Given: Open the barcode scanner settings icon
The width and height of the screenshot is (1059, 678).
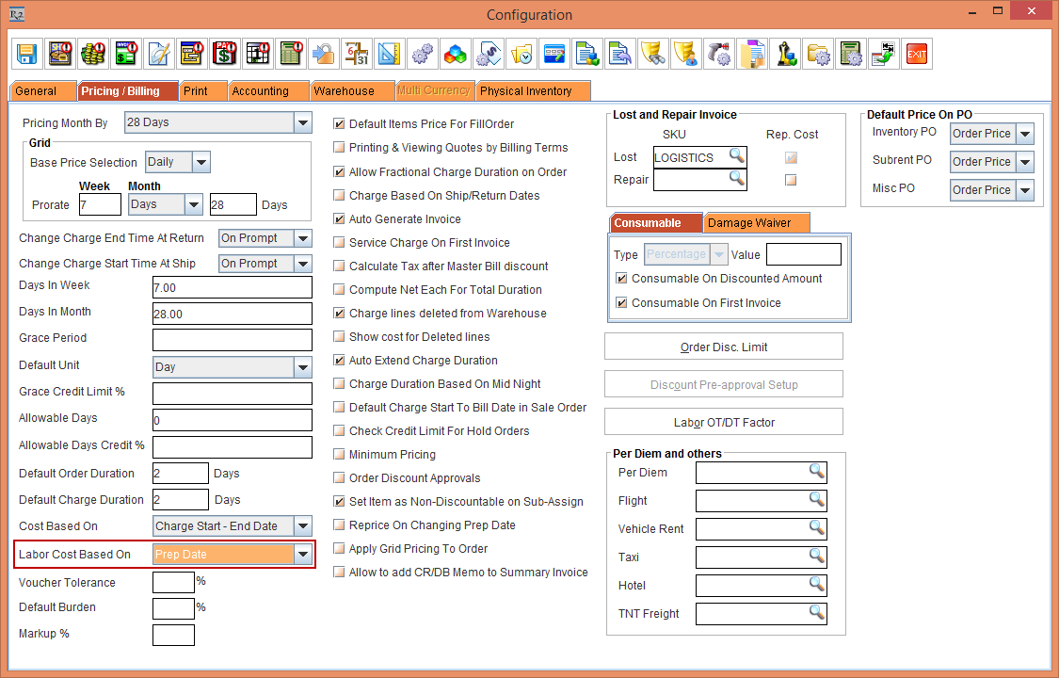Looking at the screenshot, I should 719,54.
